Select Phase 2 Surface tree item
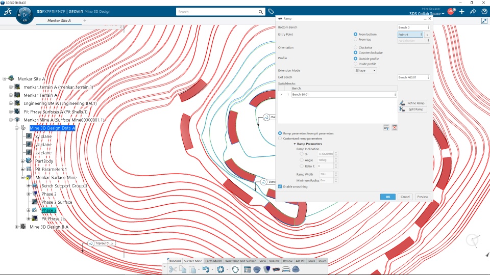The height and width of the screenshot is (275, 490). [x=57, y=202]
